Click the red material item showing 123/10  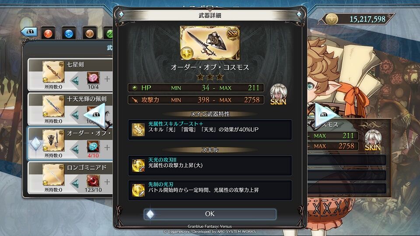[x=93, y=181]
